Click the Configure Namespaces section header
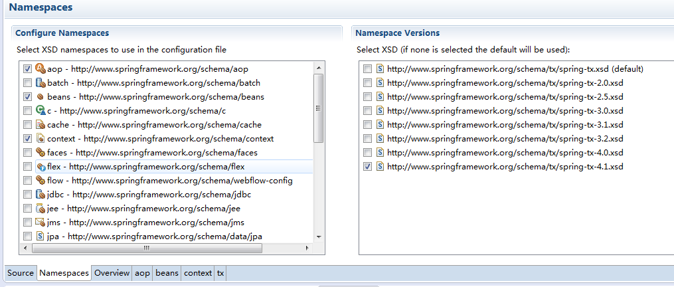The image size is (674, 287). tap(62, 33)
